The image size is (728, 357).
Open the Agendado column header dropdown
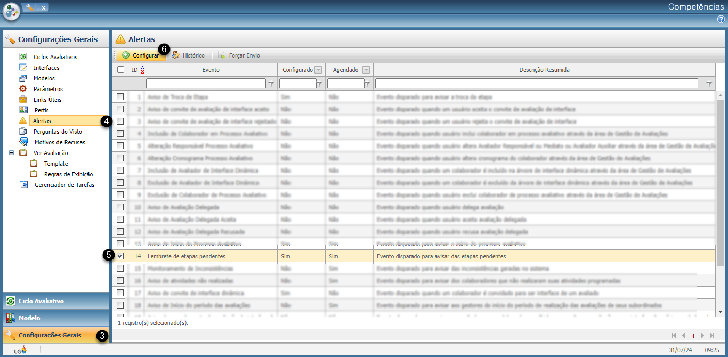[366, 70]
